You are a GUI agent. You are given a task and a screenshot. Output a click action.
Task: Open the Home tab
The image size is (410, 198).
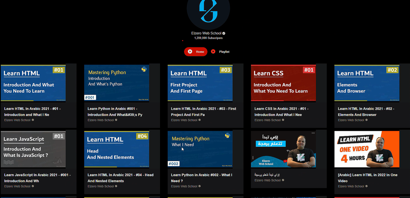pyautogui.click(x=196, y=52)
